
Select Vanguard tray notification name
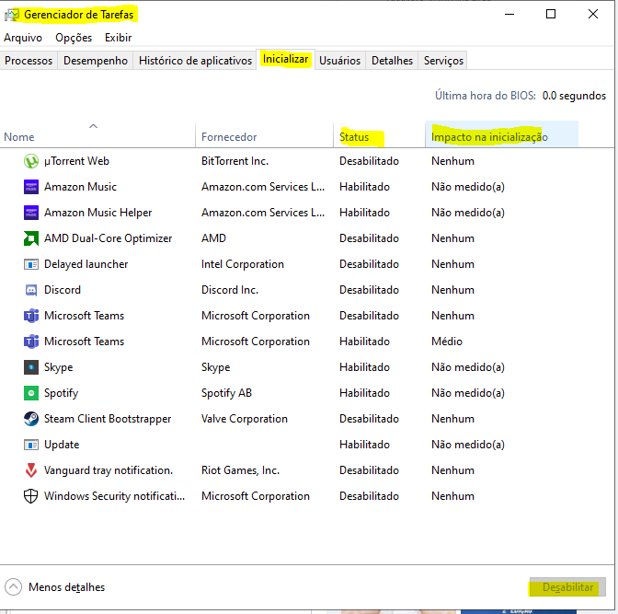109,470
